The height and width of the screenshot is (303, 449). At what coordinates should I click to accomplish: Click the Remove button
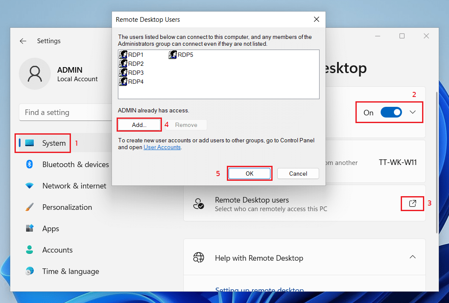click(x=186, y=125)
